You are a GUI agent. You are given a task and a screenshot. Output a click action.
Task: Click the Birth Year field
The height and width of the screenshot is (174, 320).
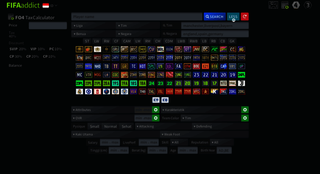coord(224,151)
